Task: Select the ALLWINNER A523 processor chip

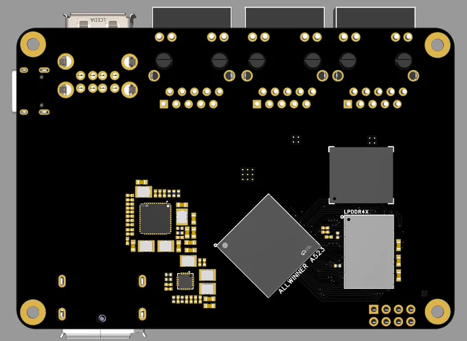Action: coord(269,246)
